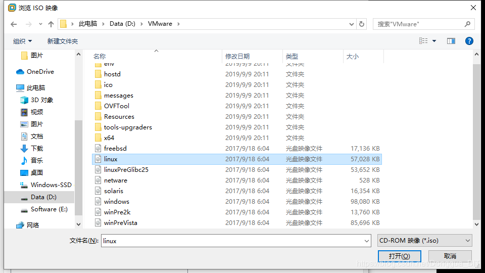Open the help question mark icon
The image size is (485, 273).
tap(469, 41)
